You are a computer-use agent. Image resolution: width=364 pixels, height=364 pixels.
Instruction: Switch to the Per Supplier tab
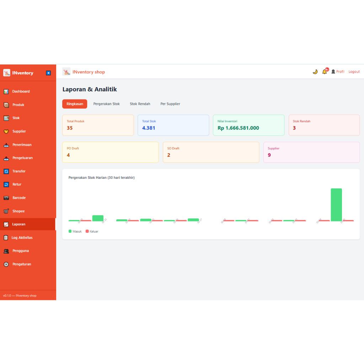[x=170, y=104]
